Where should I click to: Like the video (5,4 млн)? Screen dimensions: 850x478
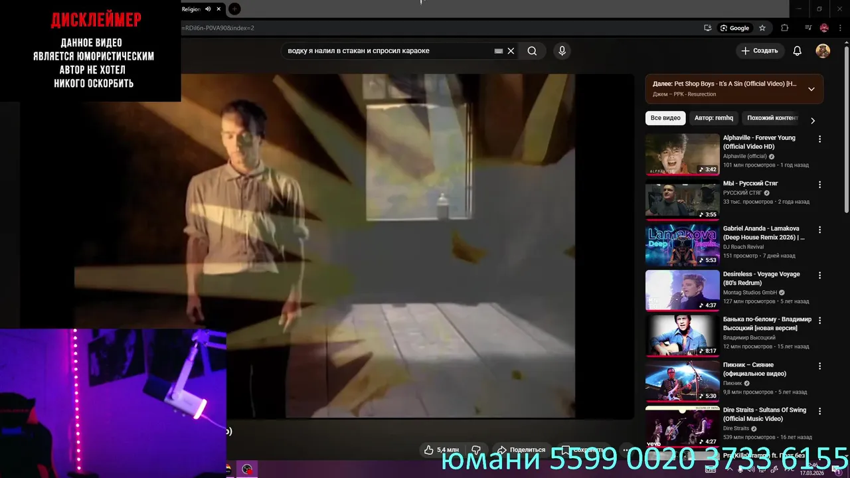point(442,449)
